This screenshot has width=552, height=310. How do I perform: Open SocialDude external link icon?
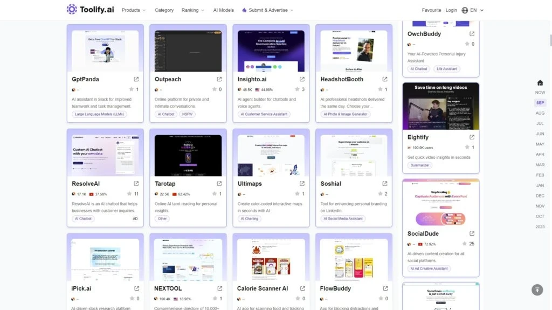(x=472, y=234)
